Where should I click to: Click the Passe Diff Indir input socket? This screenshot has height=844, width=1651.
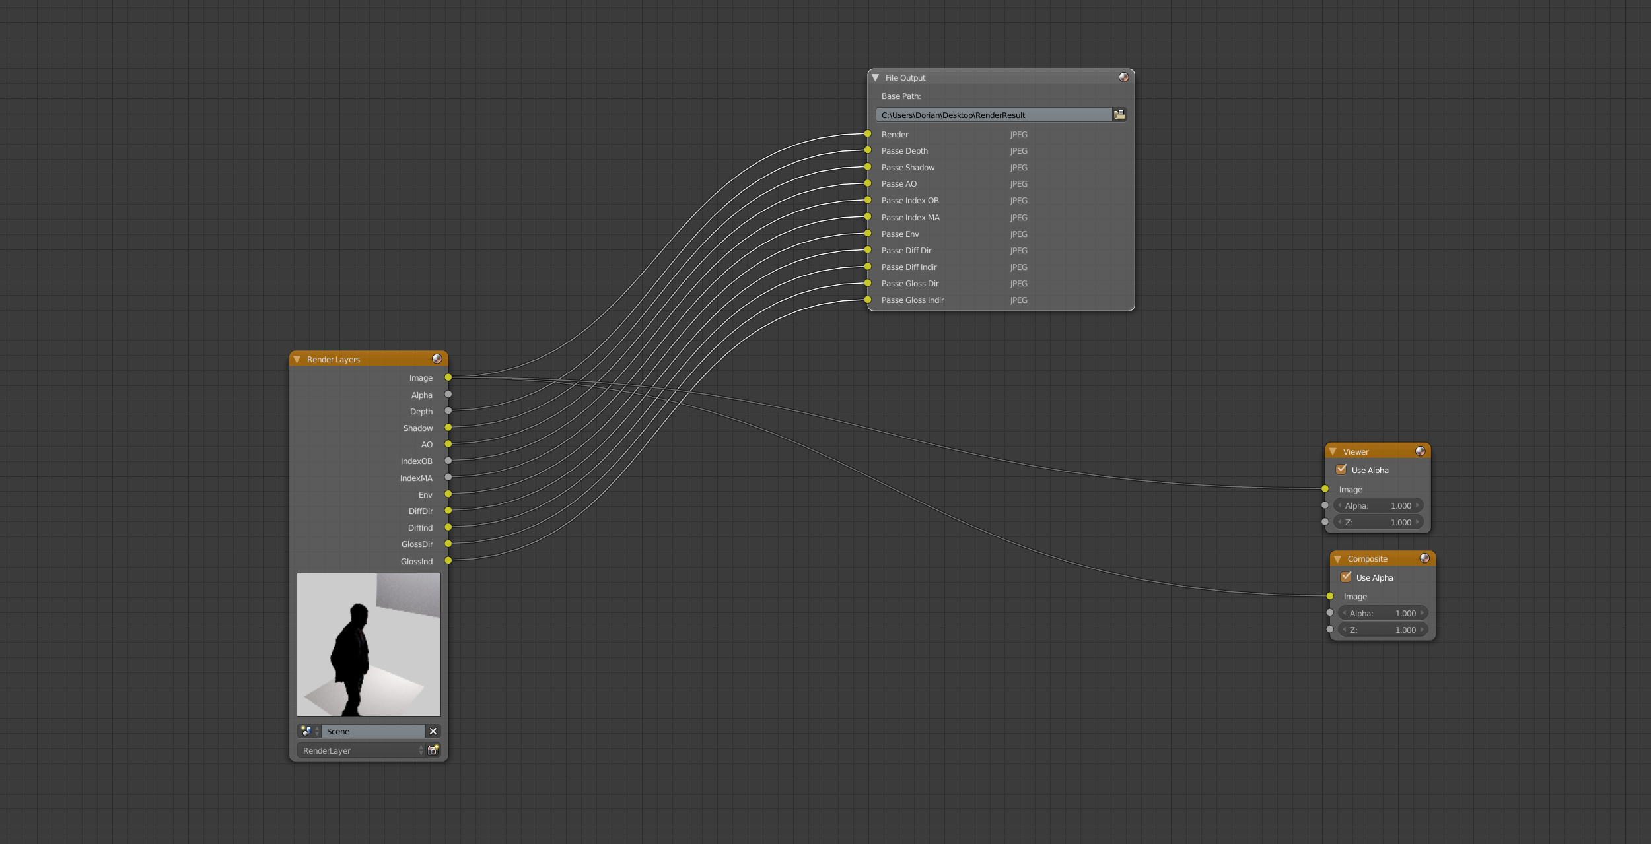pos(868,267)
